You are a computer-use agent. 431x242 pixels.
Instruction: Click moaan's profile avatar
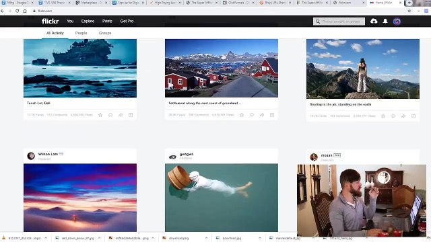(x=314, y=157)
